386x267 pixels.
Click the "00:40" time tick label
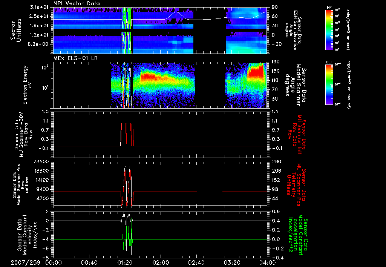click(89, 262)
